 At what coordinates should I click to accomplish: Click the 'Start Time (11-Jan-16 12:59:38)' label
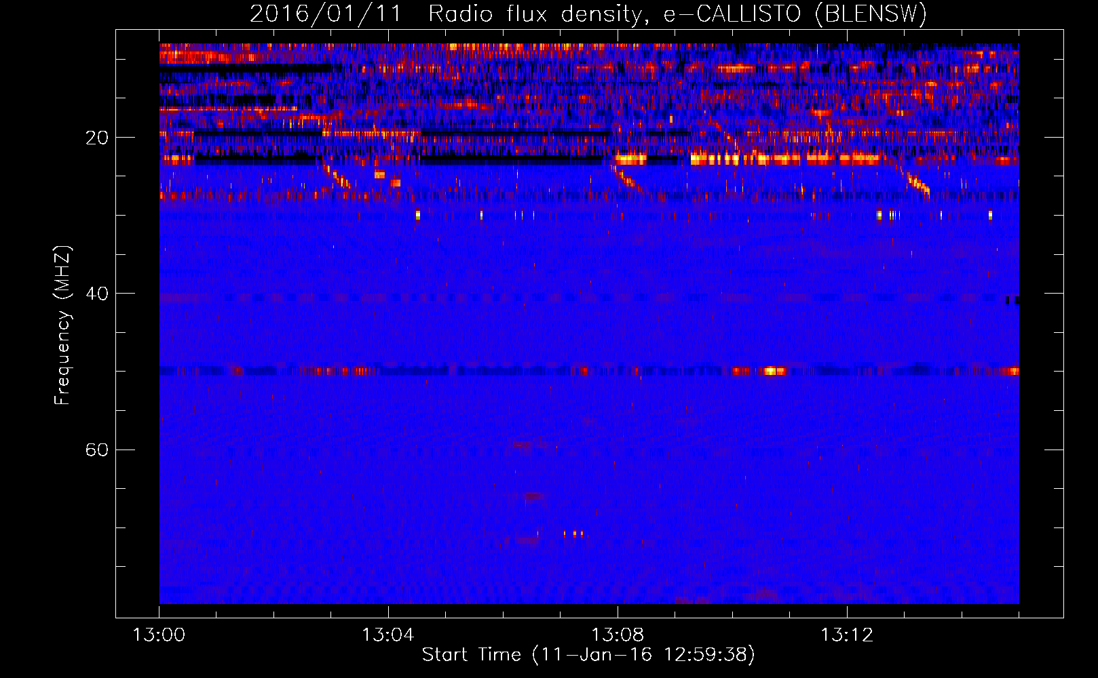(588, 655)
